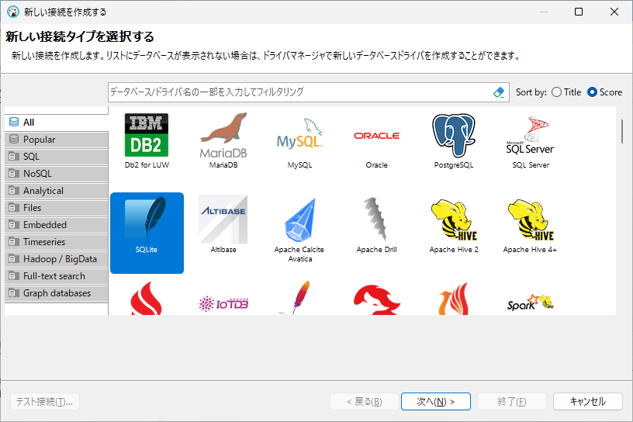Viewport: 633px width, 422px height.
Task: Maximize the new connection dialog
Action: pyautogui.click(x=579, y=12)
